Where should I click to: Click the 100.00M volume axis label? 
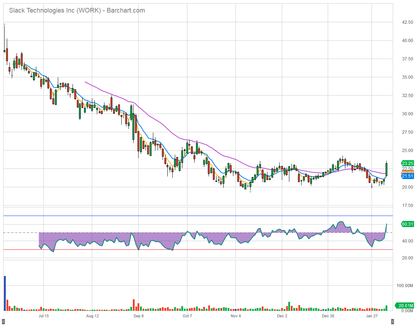coord(405,286)
